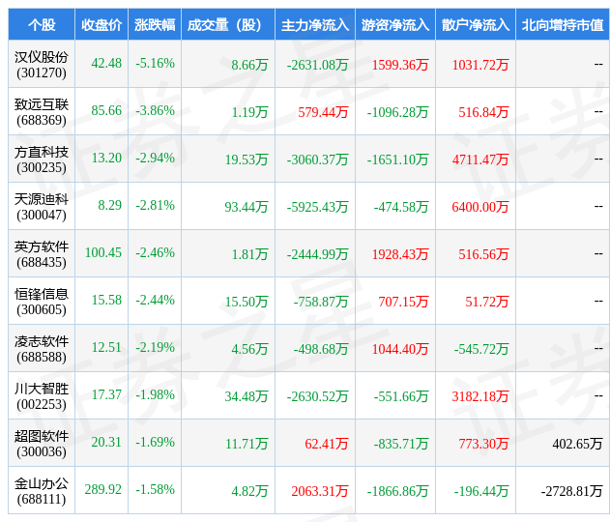Click the -3.86% change value
610x522 pixels.
click(155, 110)
